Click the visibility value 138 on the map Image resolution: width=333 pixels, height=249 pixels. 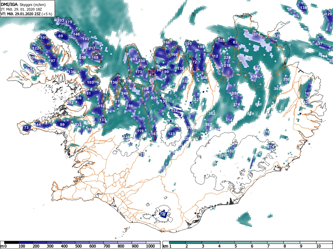tap(303, 8)
